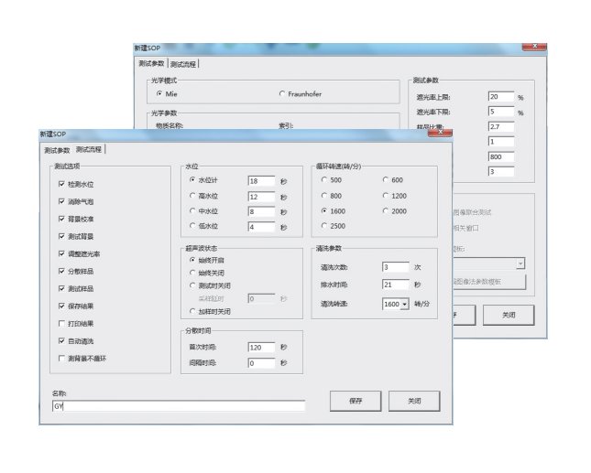Switch to 测试参数 tab in front dialog
The height and width of the screenshot is (473, 591).
(57, 149)
